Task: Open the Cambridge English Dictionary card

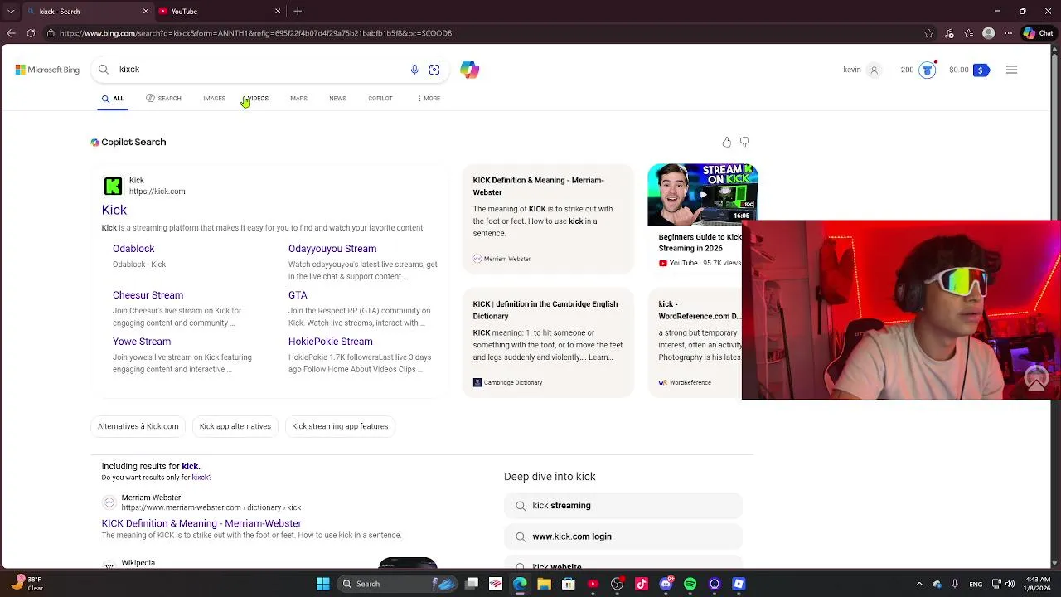Action: (x=548, y=342)
